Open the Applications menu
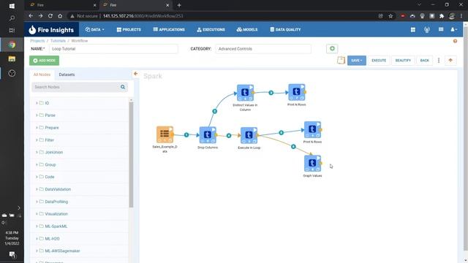The height and width of the screenshot is (263, 468). coord(169,29)
